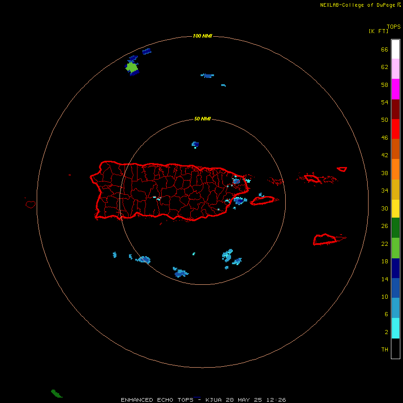Click the "TOPS" legend title
The image size is (403, 403).
coord(394,27)
